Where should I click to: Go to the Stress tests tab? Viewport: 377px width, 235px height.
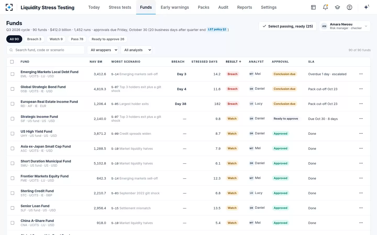pos(120,7)
